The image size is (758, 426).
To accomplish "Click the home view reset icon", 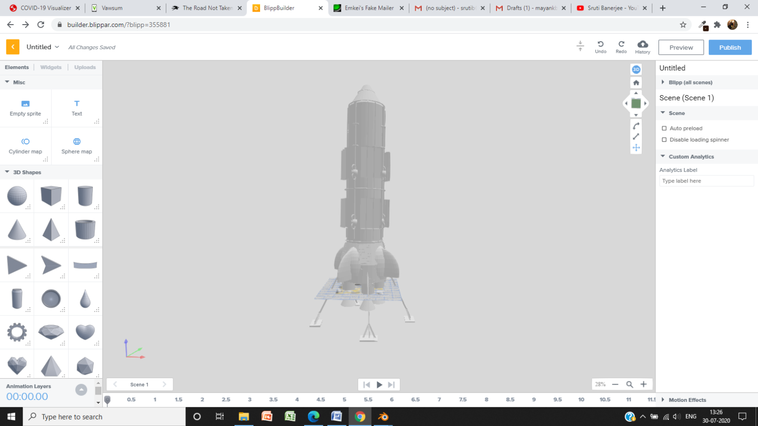I will (x=636, y=83).
